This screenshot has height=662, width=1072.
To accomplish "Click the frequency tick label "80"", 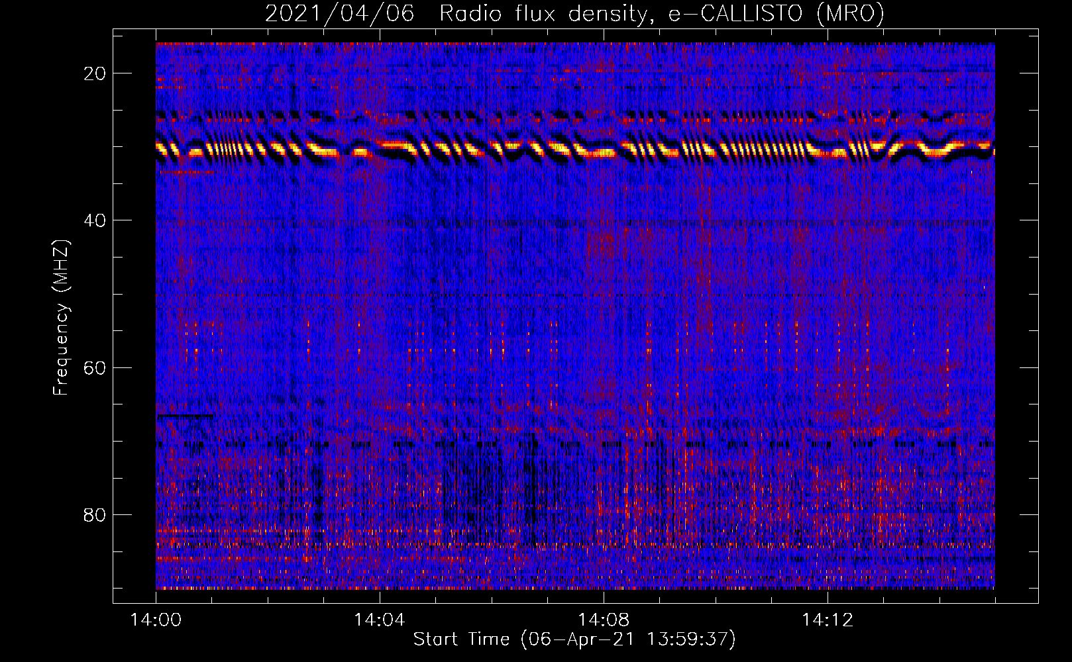I will coord(95,515).
